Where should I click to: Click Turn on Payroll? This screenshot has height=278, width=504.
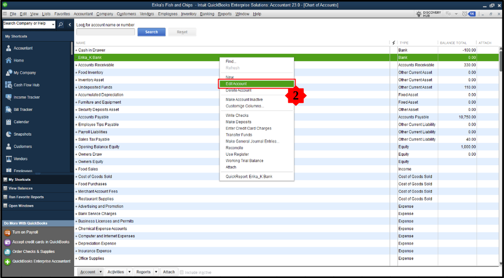pyautogui.click(x=25, y=232)
